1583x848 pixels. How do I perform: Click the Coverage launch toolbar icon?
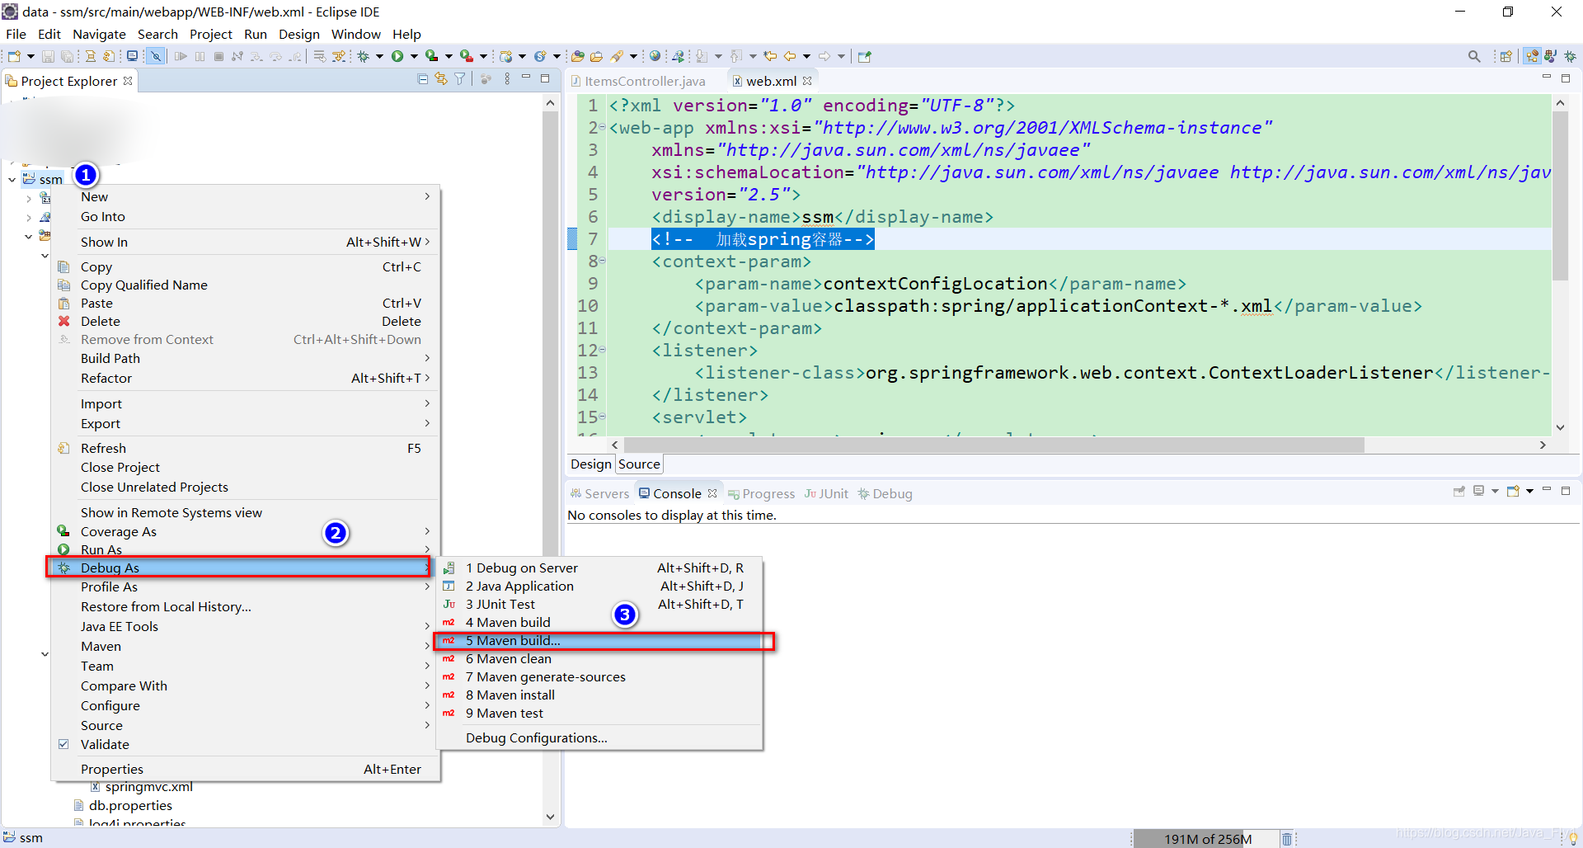[431, 56]
